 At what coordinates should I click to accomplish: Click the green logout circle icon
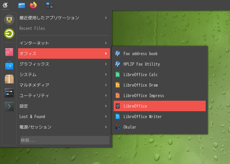coord(9,33)
